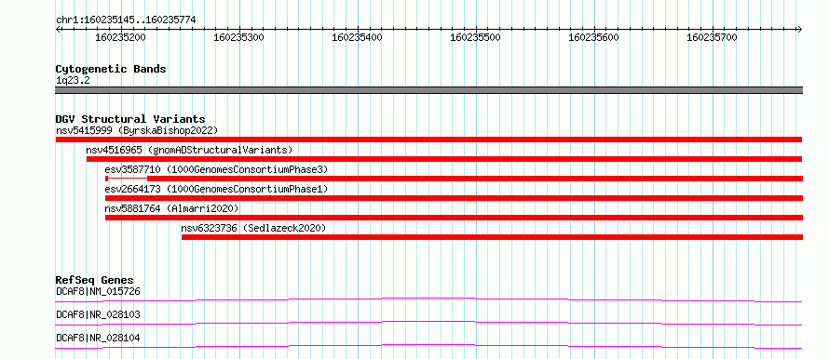Click the DCAF8|NR_028103 gene label
This screenshot has height=359, width=829.
point(98,314)
